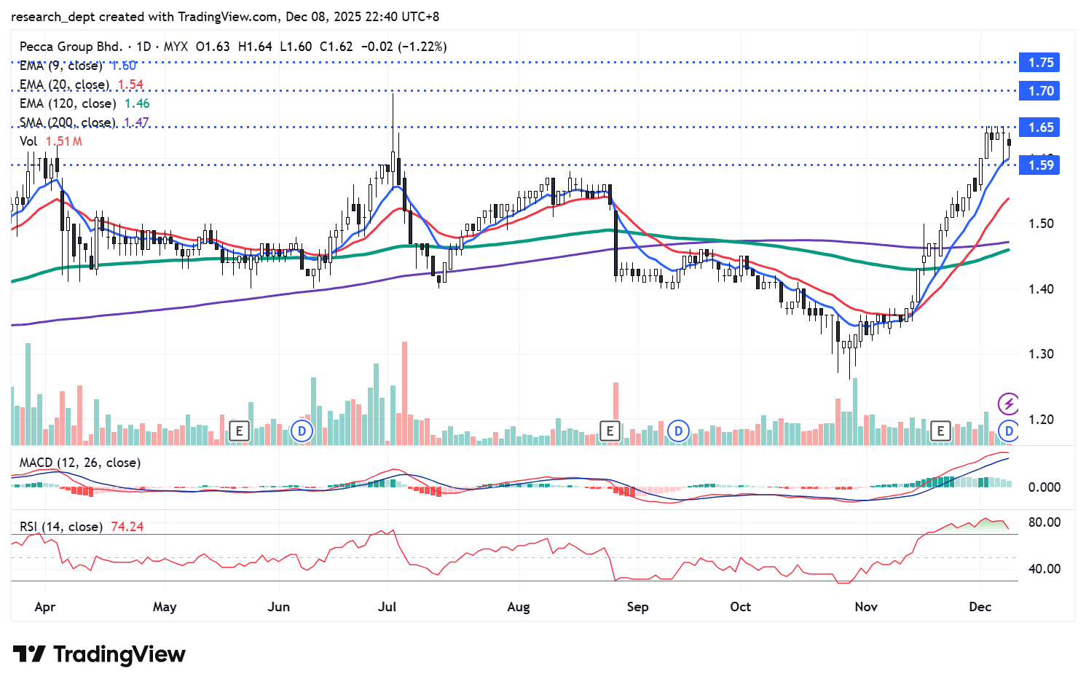The height and width of the screenshot is (687, 1086).
Task: Open the earnings E marker in late November
Action: click(x=941, y=431)
